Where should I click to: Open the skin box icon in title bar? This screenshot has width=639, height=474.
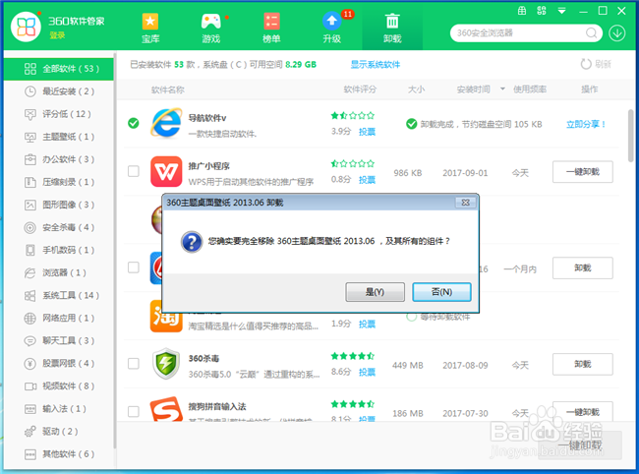pyautogui.click(x=522, y=11)
